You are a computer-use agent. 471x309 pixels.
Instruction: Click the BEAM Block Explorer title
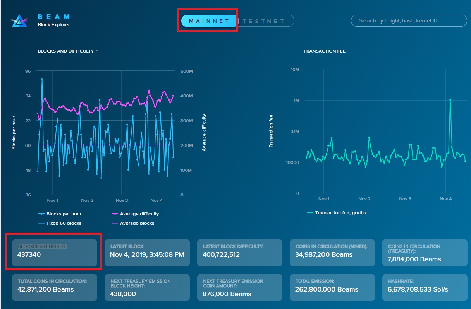54,20
